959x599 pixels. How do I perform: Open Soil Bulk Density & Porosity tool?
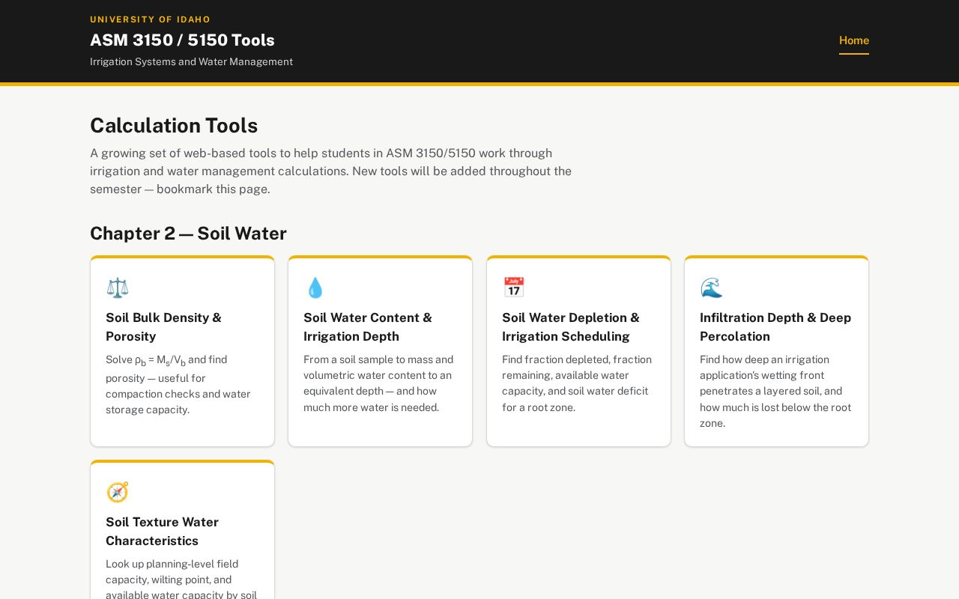182,351
